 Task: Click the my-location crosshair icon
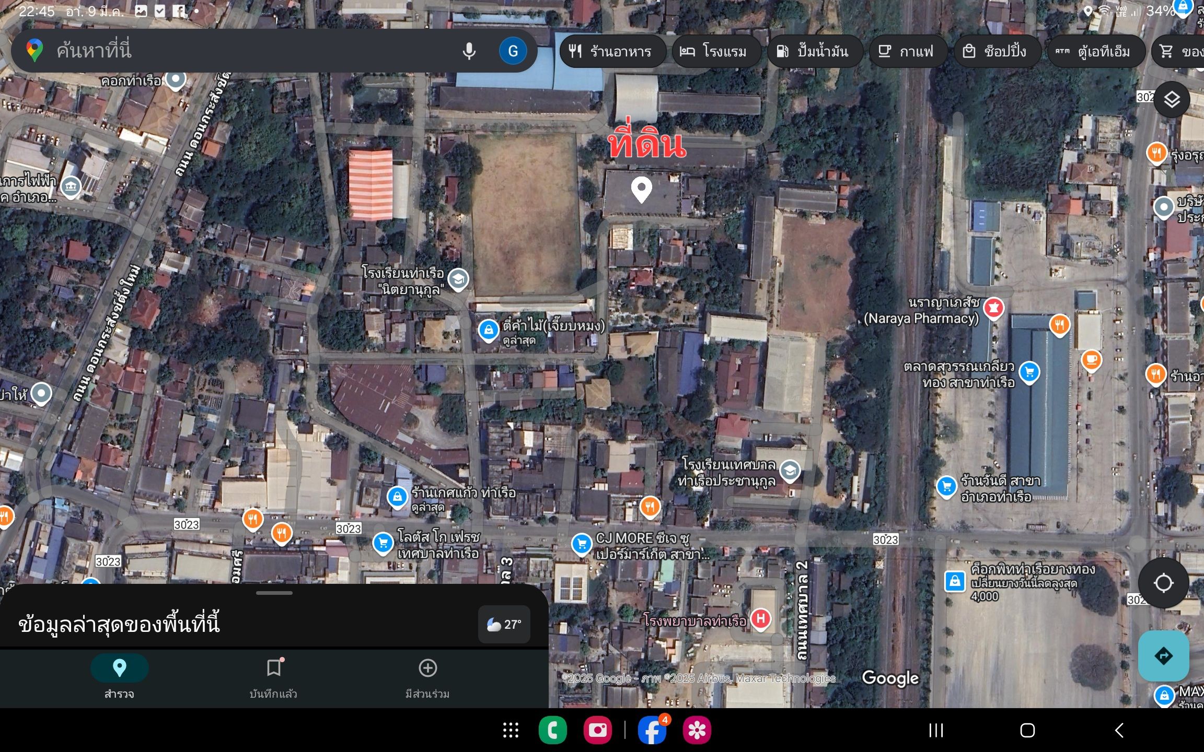tap(1164, 583)
